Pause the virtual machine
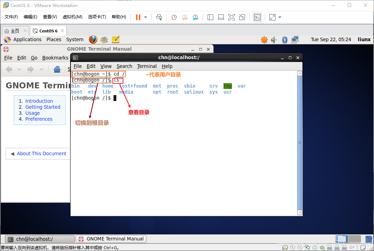The image size is (374, 251). [138, 17]
